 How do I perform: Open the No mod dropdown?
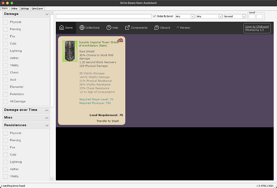tap(235, 16)
